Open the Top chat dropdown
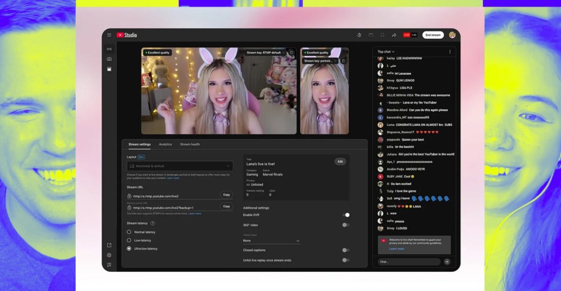The height and width of the screenshot is (291, 561). tap(386, 51)
